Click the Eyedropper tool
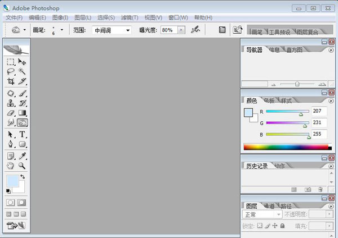This screenshot has height=238, width=338. (x=23, y=155)
